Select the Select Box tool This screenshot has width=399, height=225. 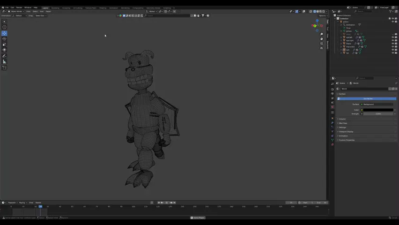pos(4,22)
